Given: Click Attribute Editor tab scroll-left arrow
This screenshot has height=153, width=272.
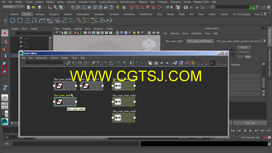Looking at the screenshot, I should 261,41.
